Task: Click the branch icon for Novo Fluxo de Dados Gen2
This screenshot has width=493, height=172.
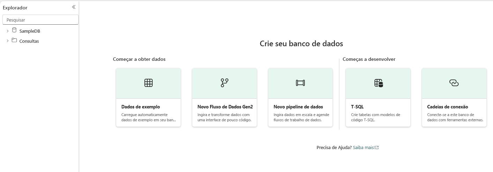Action: (225, 83)
